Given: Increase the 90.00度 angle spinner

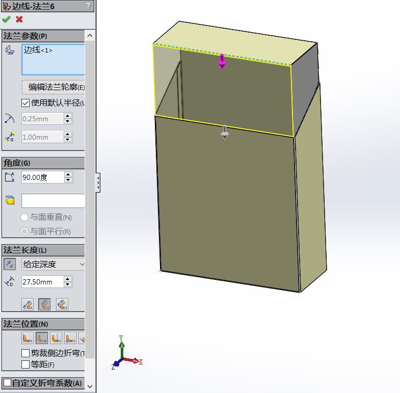Looking at the screenshot, I should click(68, 174).
